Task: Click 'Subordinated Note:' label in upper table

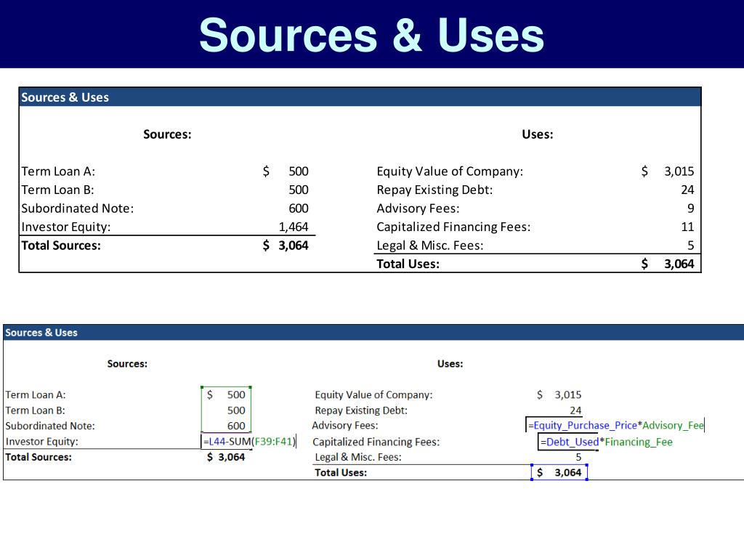Action: 78,209
